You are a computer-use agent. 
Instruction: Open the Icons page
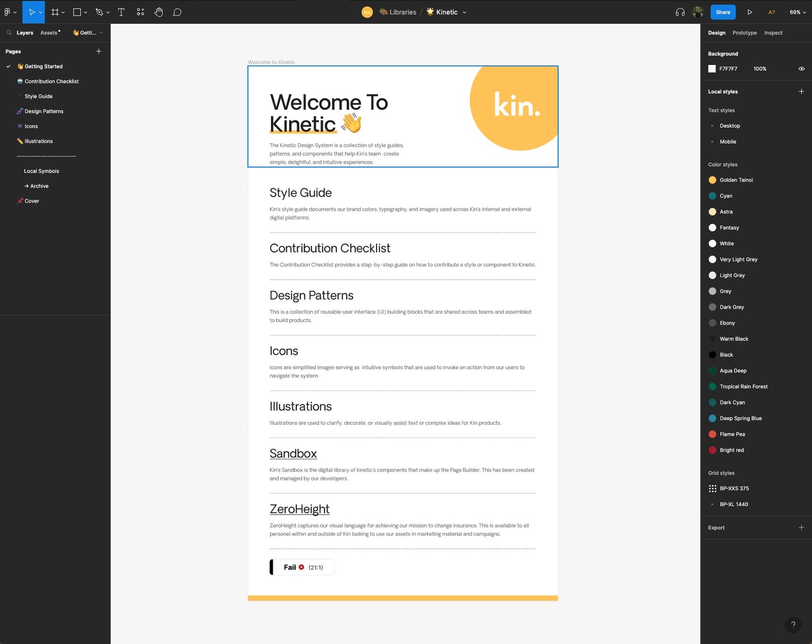(x=31, y=126)
